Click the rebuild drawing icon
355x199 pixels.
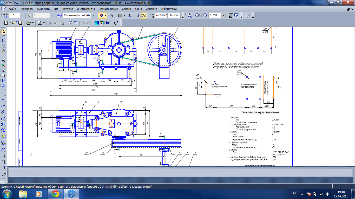tap(231, 16)
